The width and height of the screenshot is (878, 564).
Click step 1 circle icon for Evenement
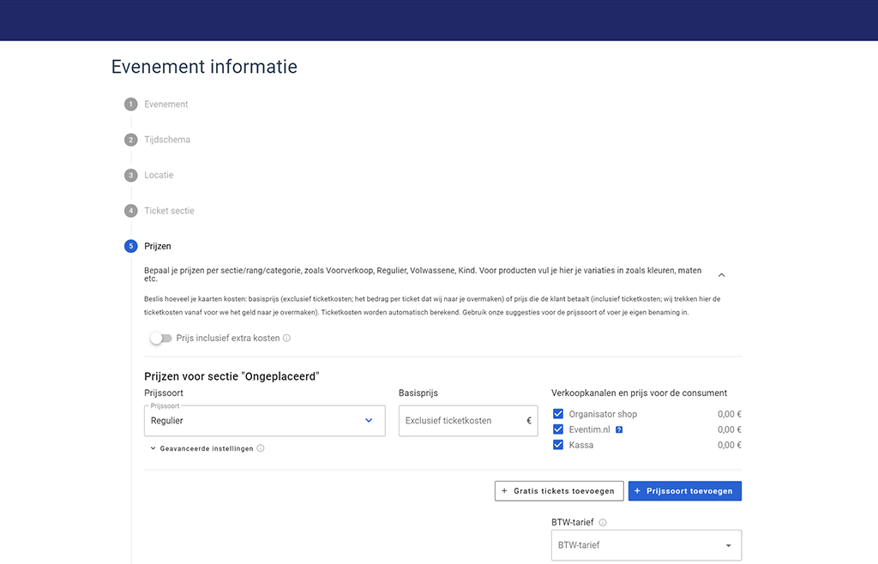130,105
